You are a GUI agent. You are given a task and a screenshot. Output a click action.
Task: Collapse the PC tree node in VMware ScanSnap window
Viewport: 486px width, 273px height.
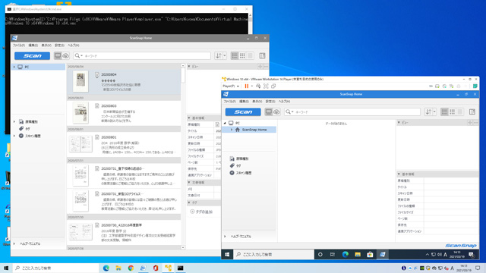pos(225,123)
